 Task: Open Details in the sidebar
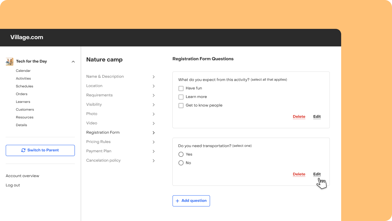tap(21, 125)
